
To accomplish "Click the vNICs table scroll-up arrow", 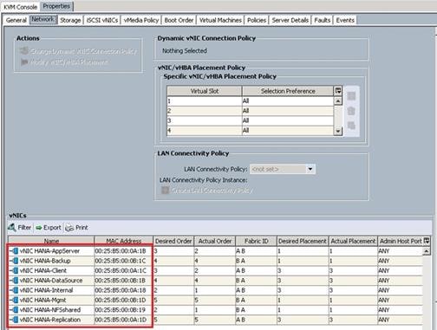I will click(x=427, y=251).
